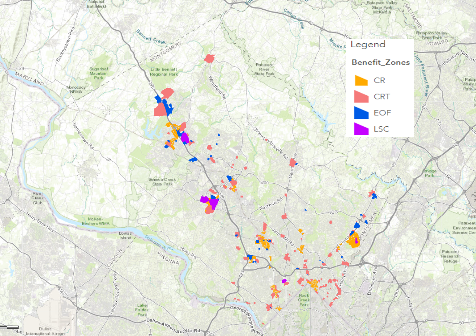
Task: Click the Benefit_Zones layer heading
Action: [380, 62]
